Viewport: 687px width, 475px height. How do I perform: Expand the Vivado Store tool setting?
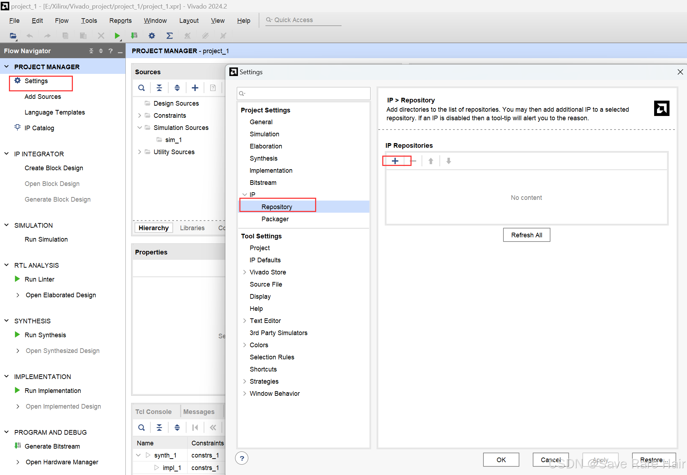tap(245, 272)
